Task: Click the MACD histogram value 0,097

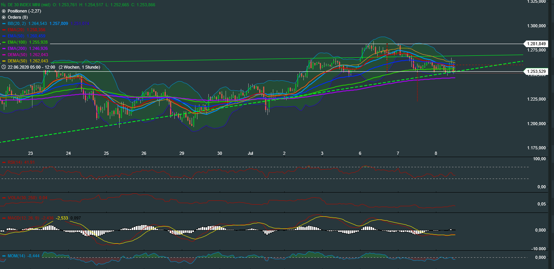Action: point(76,218)
